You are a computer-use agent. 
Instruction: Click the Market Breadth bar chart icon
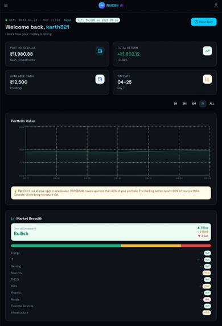(x=13, y=218)
